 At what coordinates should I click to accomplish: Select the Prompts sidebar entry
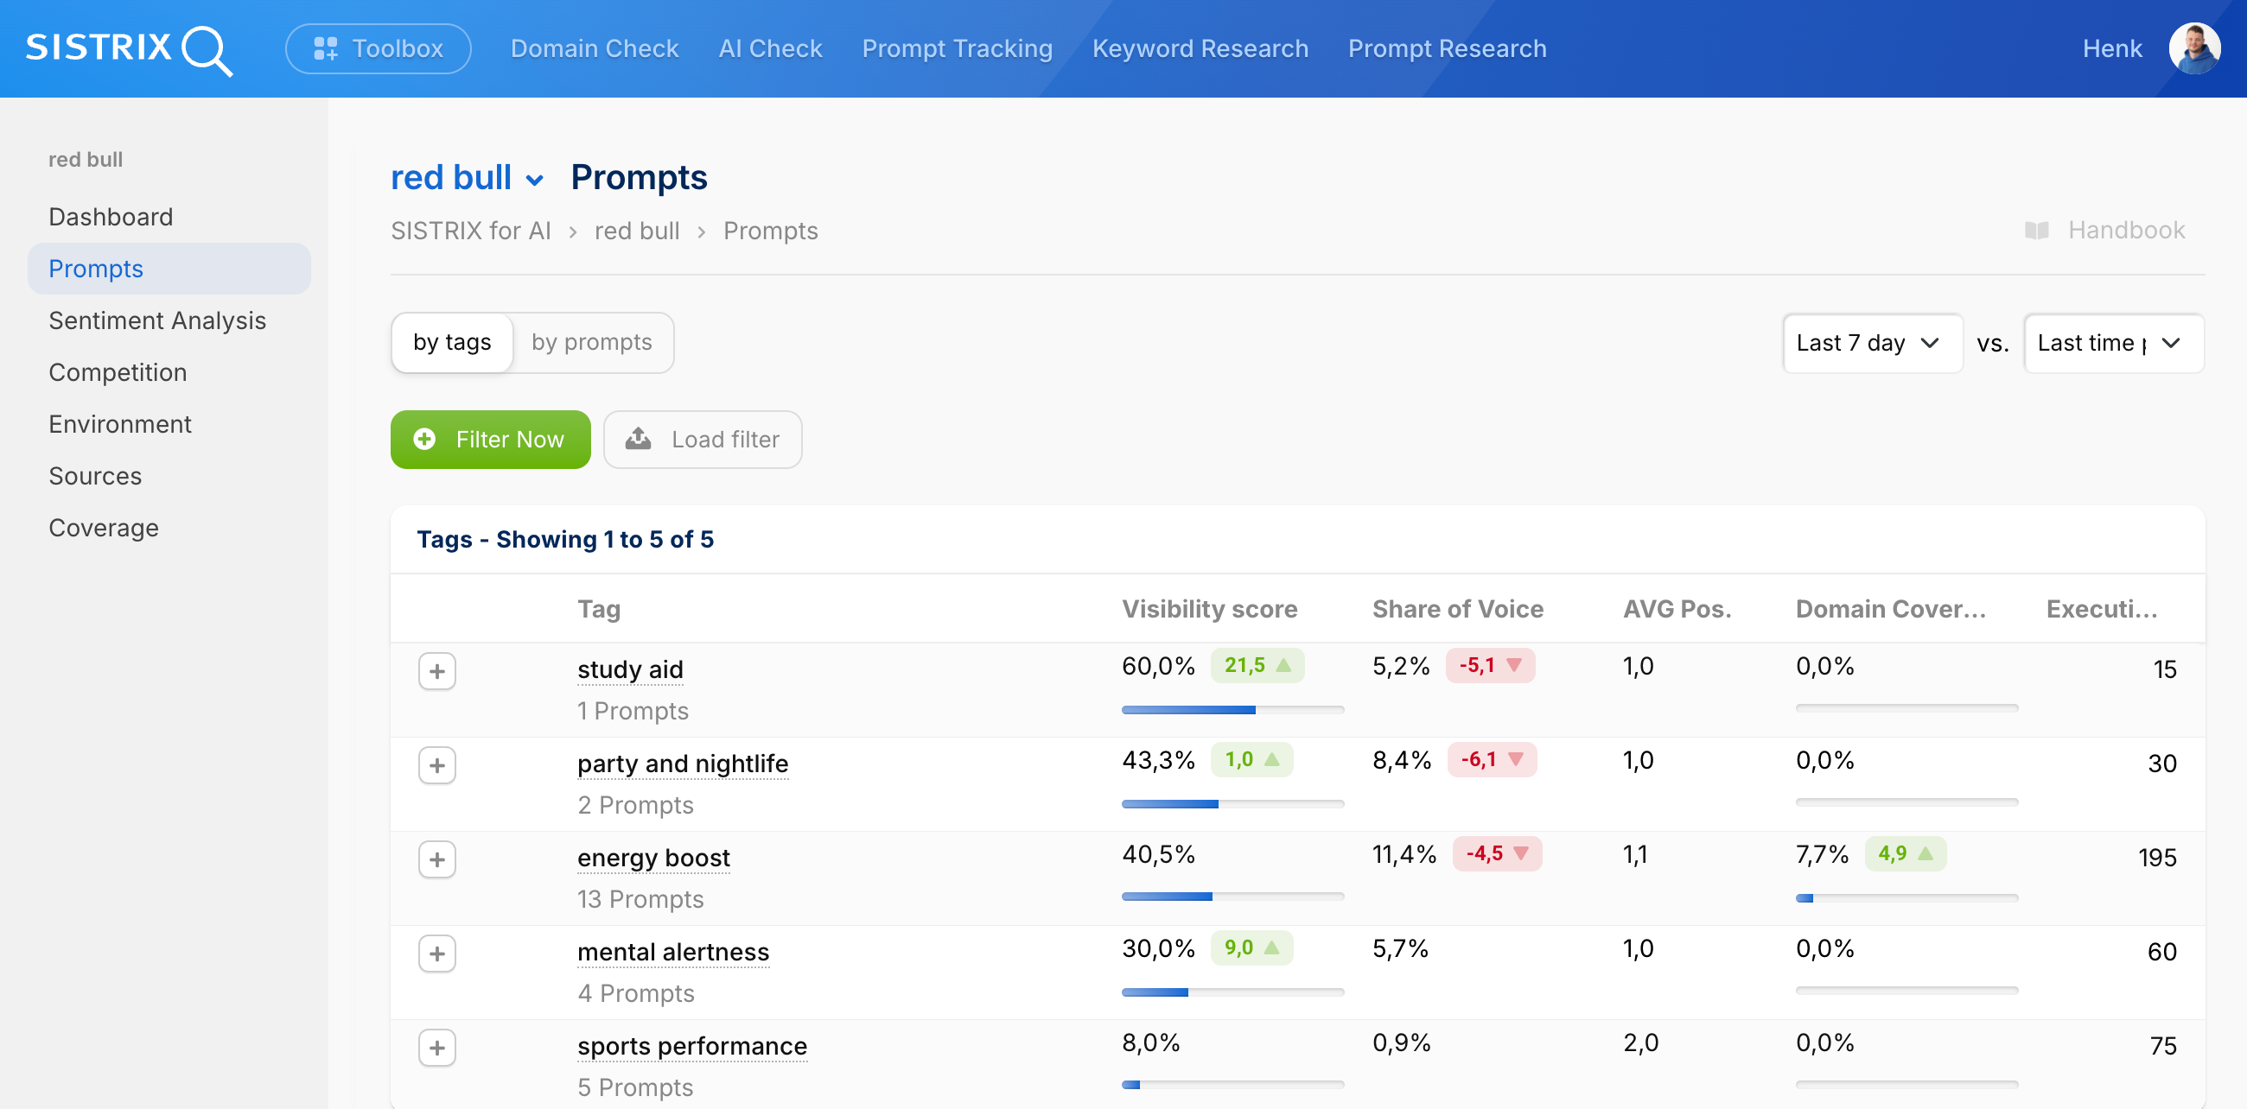pyautogui.click(x=95, y=269)
